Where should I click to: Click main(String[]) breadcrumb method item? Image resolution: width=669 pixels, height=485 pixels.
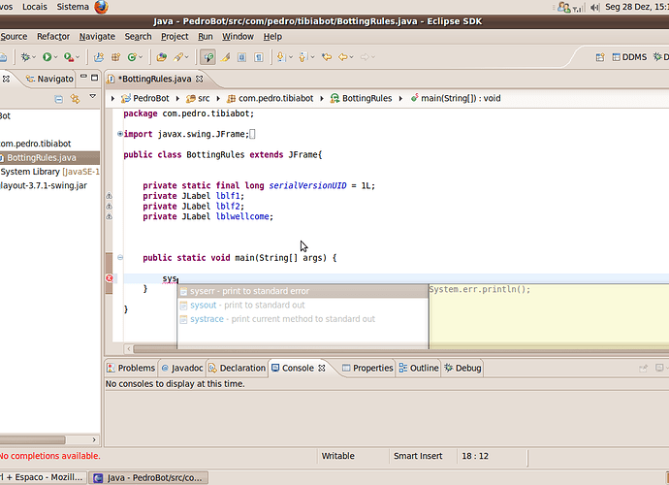[x=456, y=98]
